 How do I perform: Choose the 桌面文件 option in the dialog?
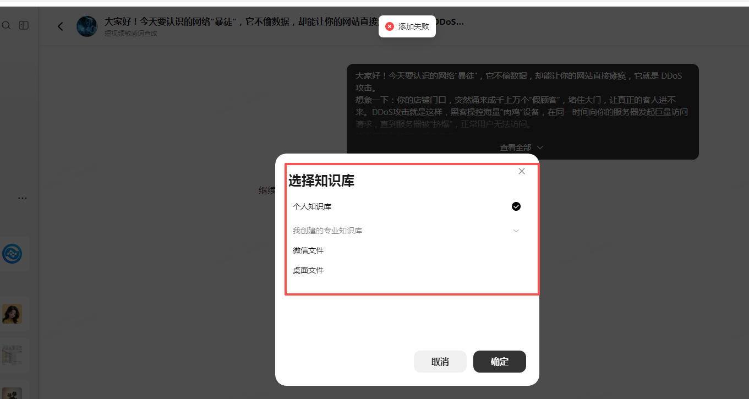309,270
